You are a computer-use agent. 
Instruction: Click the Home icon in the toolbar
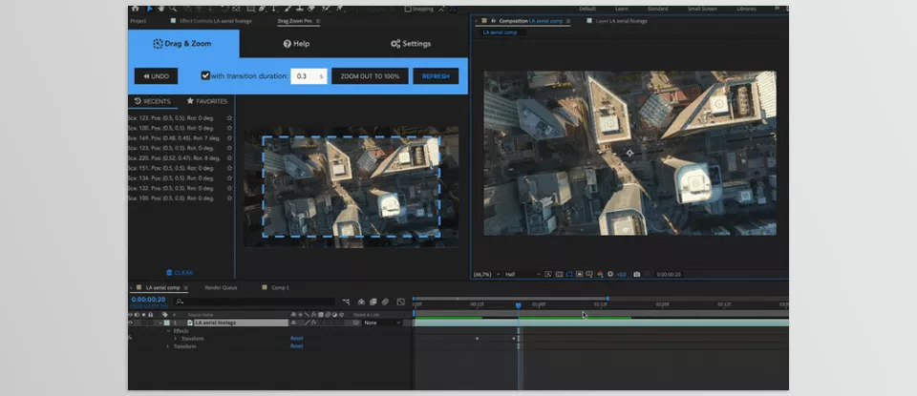point(135,9)
